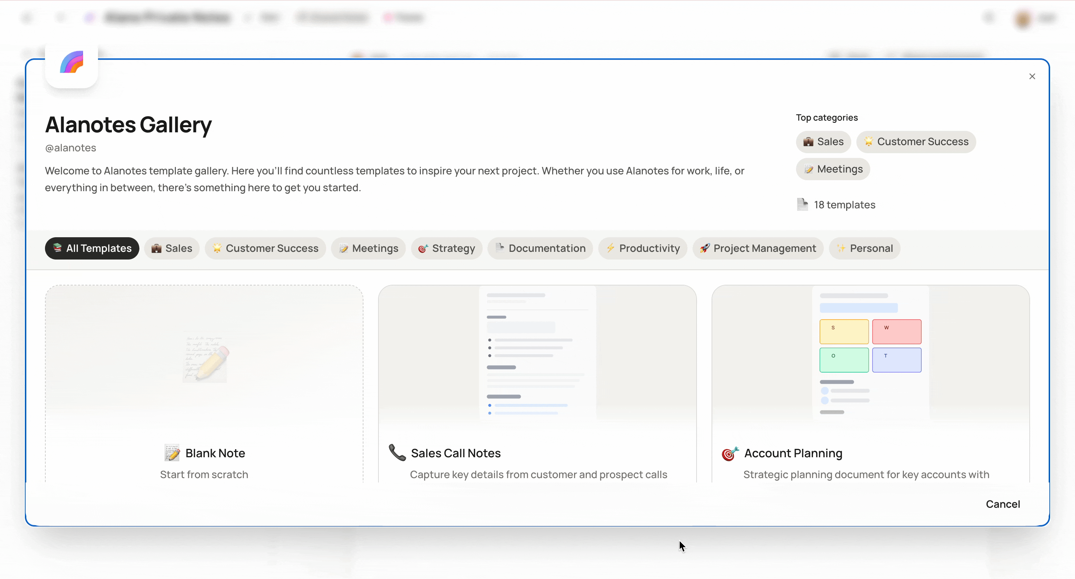Click the 18 templates count text
The height and width of the screenshot is (579, 1075).
tap(844, 205)
